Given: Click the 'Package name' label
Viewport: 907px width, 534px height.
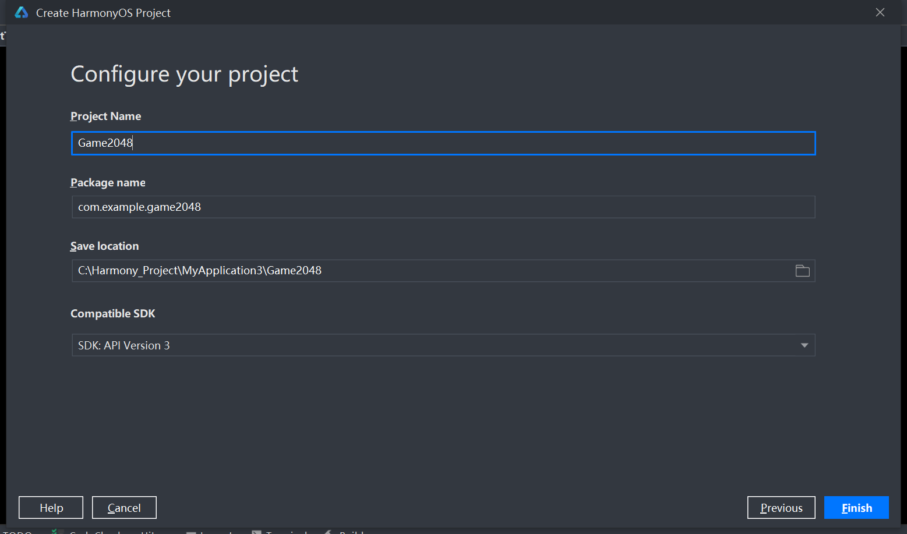Looking at the screenshot, I should click(x=108, y=182).
